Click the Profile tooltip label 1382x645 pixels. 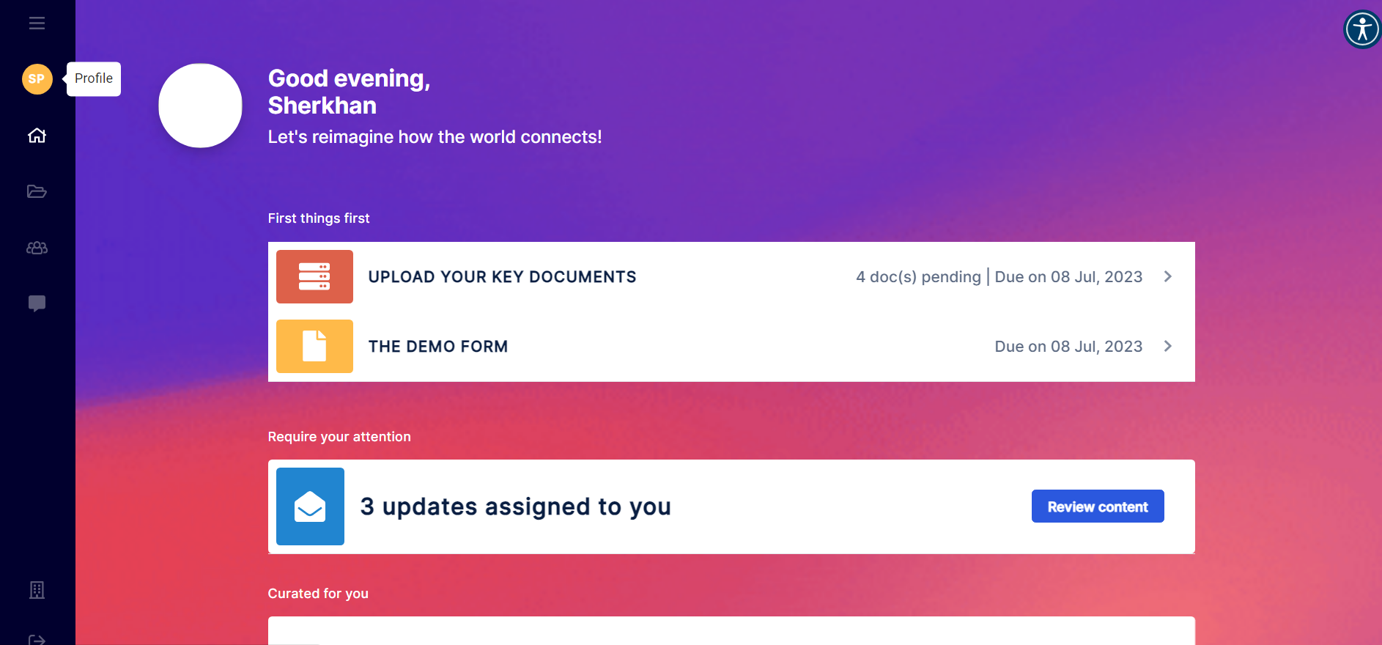coord(94,78)
